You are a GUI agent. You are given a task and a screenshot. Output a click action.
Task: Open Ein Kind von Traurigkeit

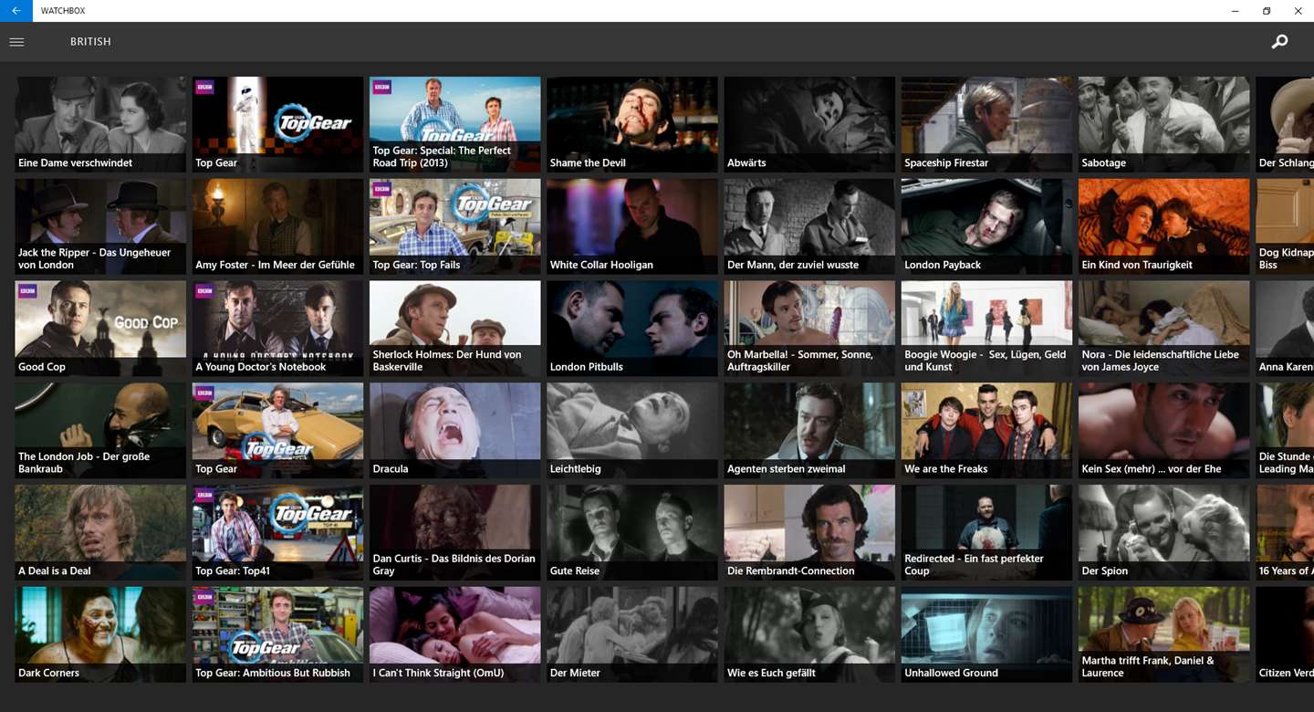tap(1163, 226)
